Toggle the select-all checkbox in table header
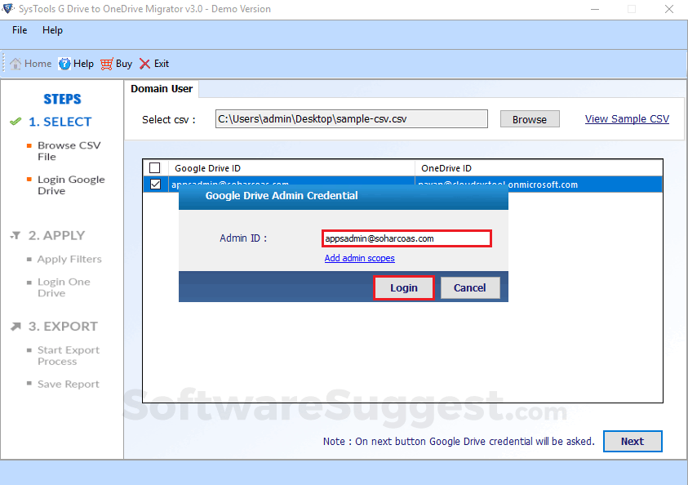This screenshot has width=688, height=485. click(x=155, y=168)
